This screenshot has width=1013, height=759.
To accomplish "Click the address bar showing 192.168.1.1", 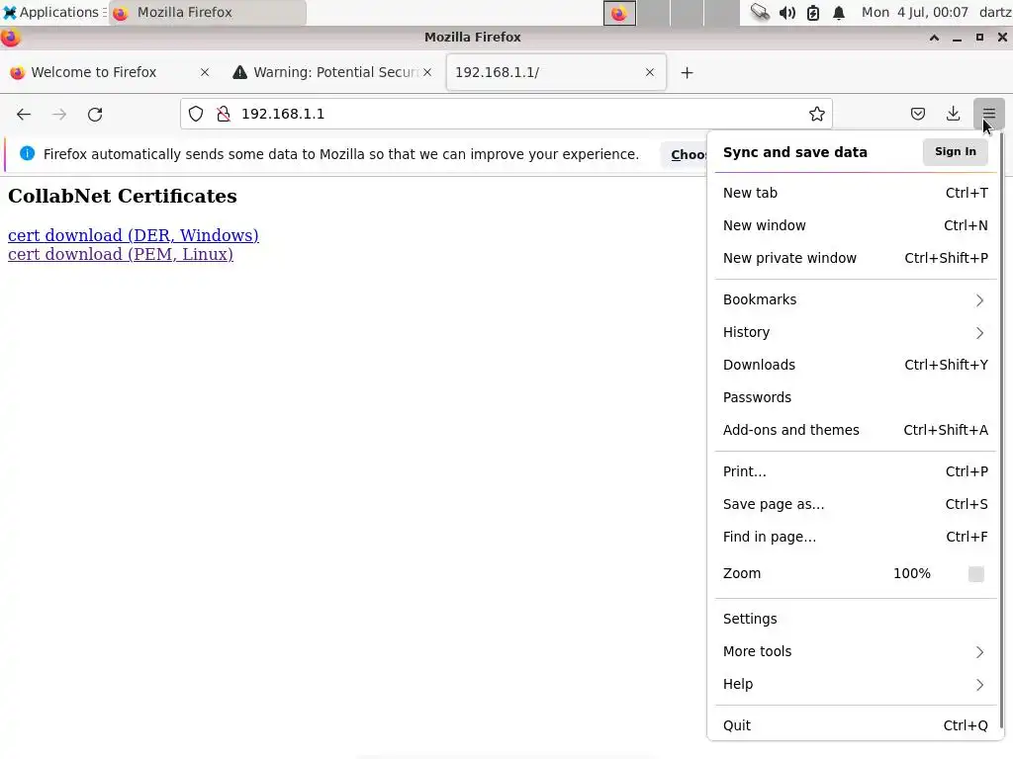I will pos(506,115).
